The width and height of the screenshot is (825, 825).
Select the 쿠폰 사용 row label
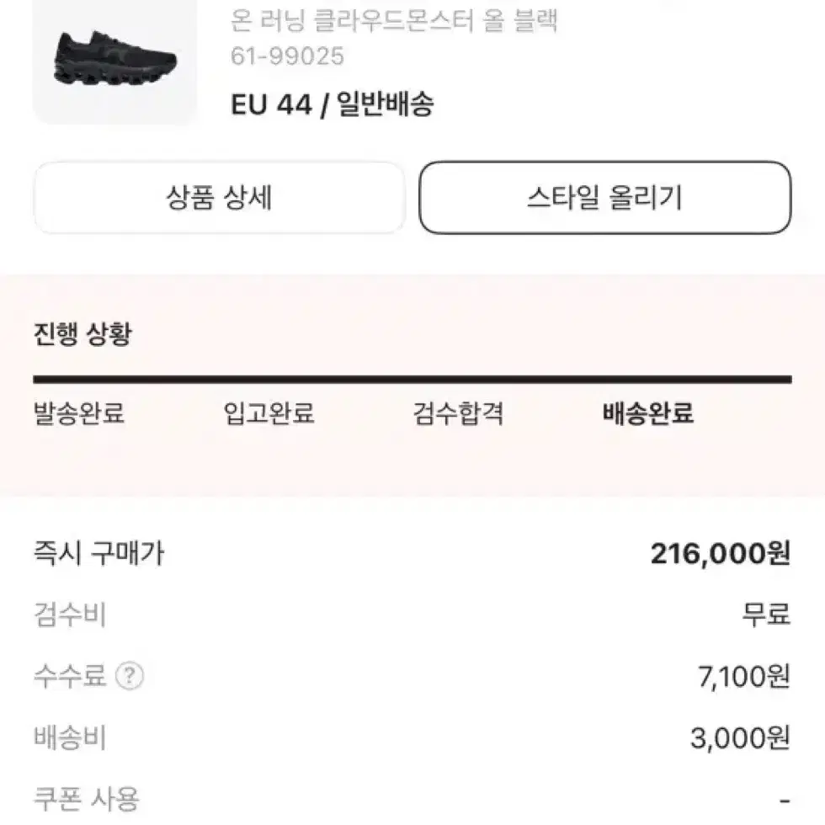[86, 799]
